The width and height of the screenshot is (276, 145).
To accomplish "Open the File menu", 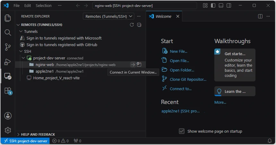I will (x=17, y=6).
